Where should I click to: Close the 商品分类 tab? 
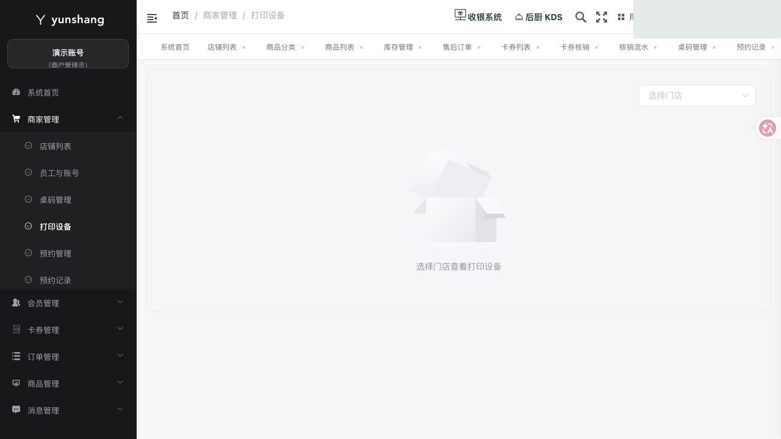pyautogui.click(x=303, y=48)
